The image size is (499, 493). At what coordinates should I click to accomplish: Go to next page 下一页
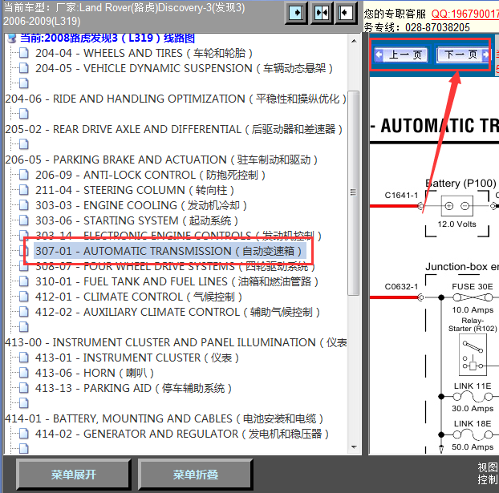[x=463, y=55]
